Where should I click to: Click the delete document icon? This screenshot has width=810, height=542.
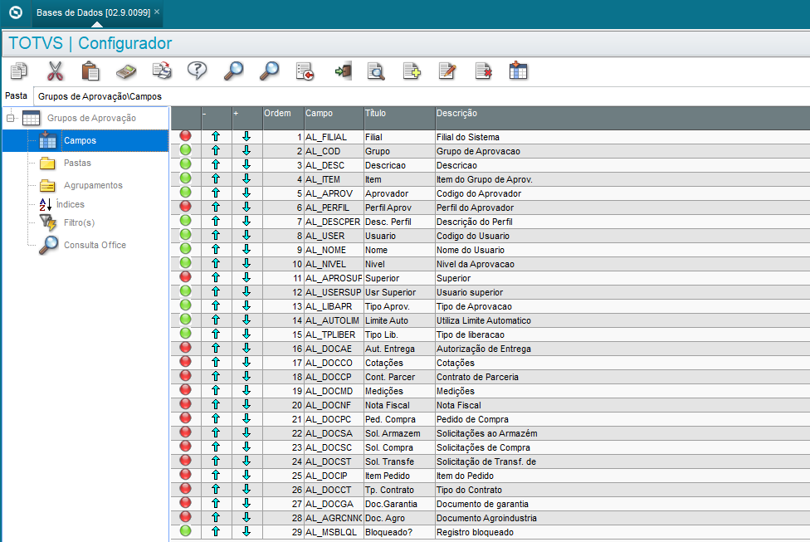tap(484, 71)
